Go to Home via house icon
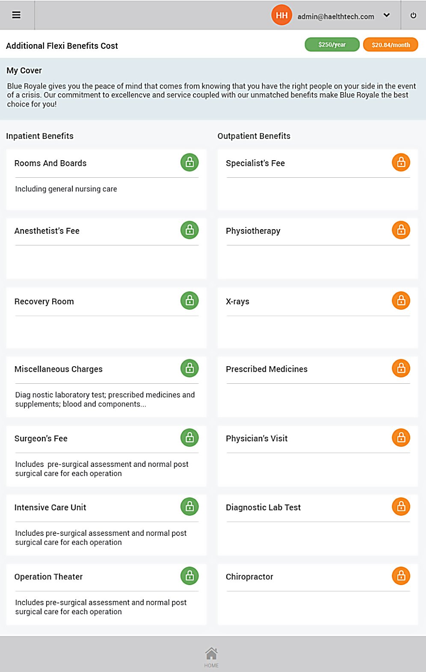The height and width of the screenshot is (672, 426). [x=211, y=656]
